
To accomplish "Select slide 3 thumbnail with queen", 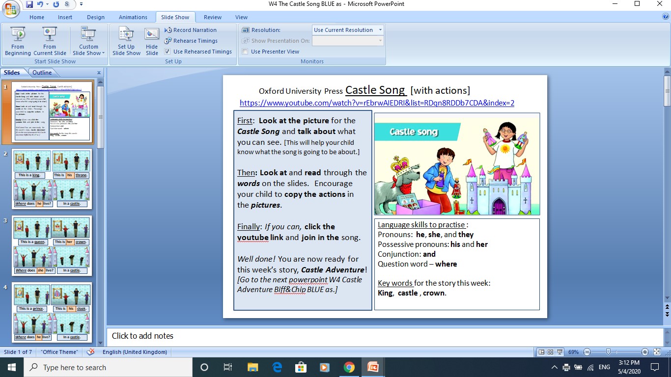I will (x=51, y=245).
